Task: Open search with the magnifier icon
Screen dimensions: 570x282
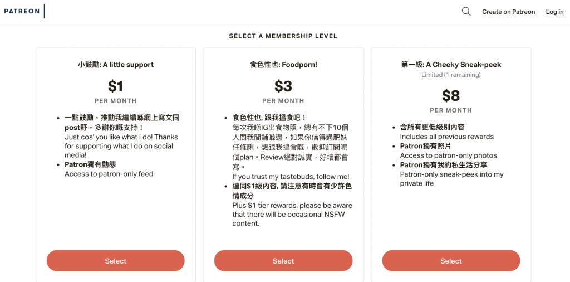Action: pyautogui.click(x=466, y=11)
